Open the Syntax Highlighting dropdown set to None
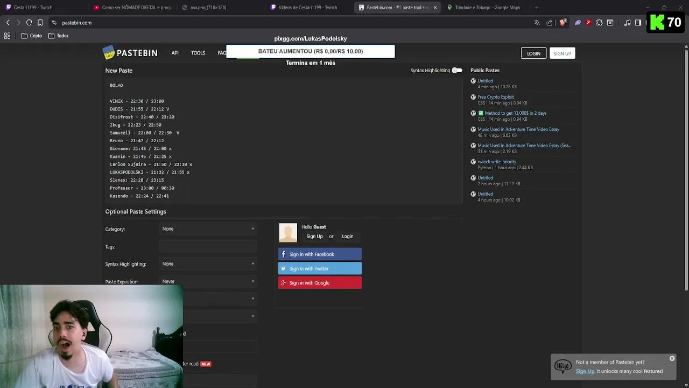 [x=208, y=264]
